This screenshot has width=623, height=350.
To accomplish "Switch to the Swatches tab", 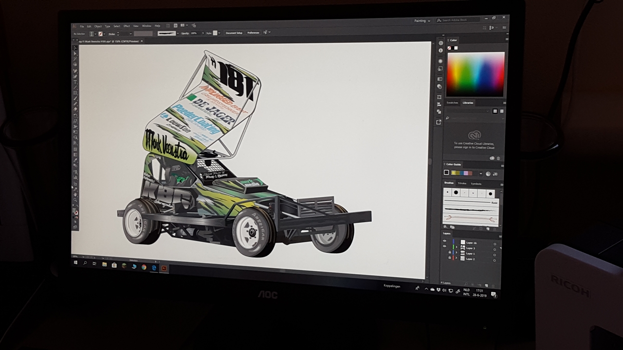I will (452, 103).
